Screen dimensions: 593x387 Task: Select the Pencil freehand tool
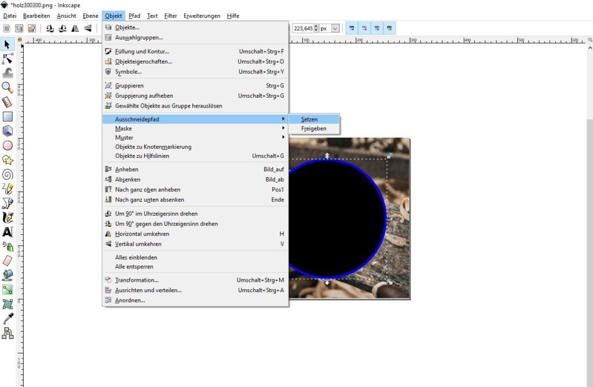click(x=7, y=189)
